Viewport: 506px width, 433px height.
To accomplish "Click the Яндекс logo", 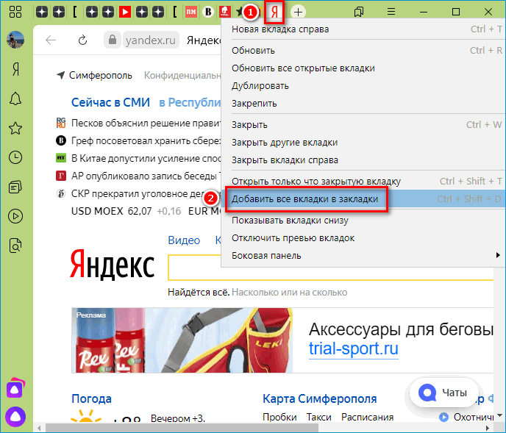I will tap(112, 265).
